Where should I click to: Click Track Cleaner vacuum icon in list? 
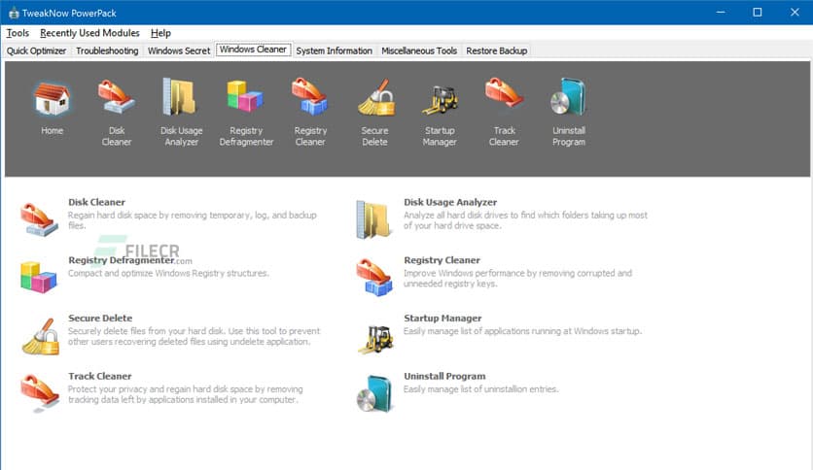point(40,393)
